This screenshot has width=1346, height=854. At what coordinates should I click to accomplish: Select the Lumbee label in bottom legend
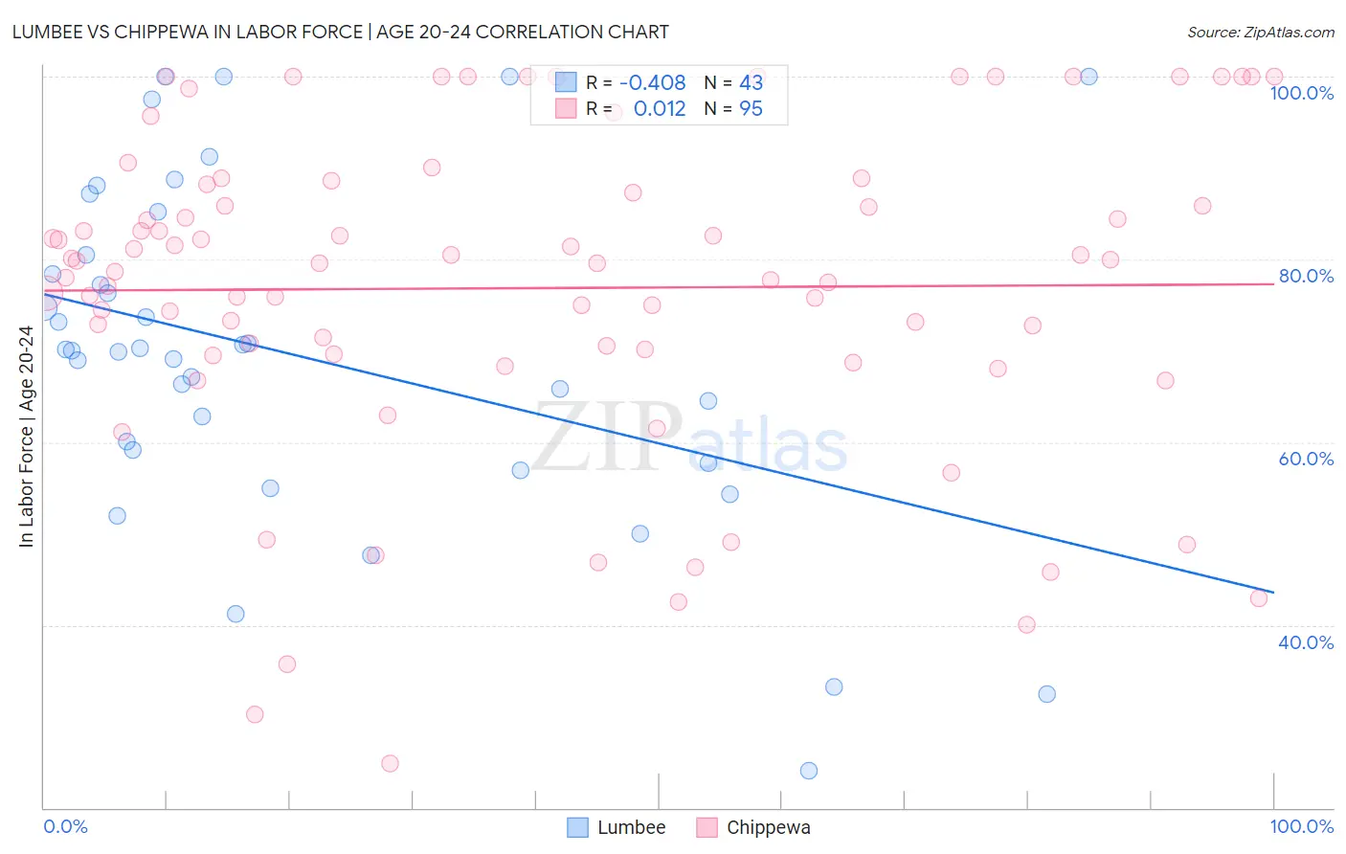[631, 827]
